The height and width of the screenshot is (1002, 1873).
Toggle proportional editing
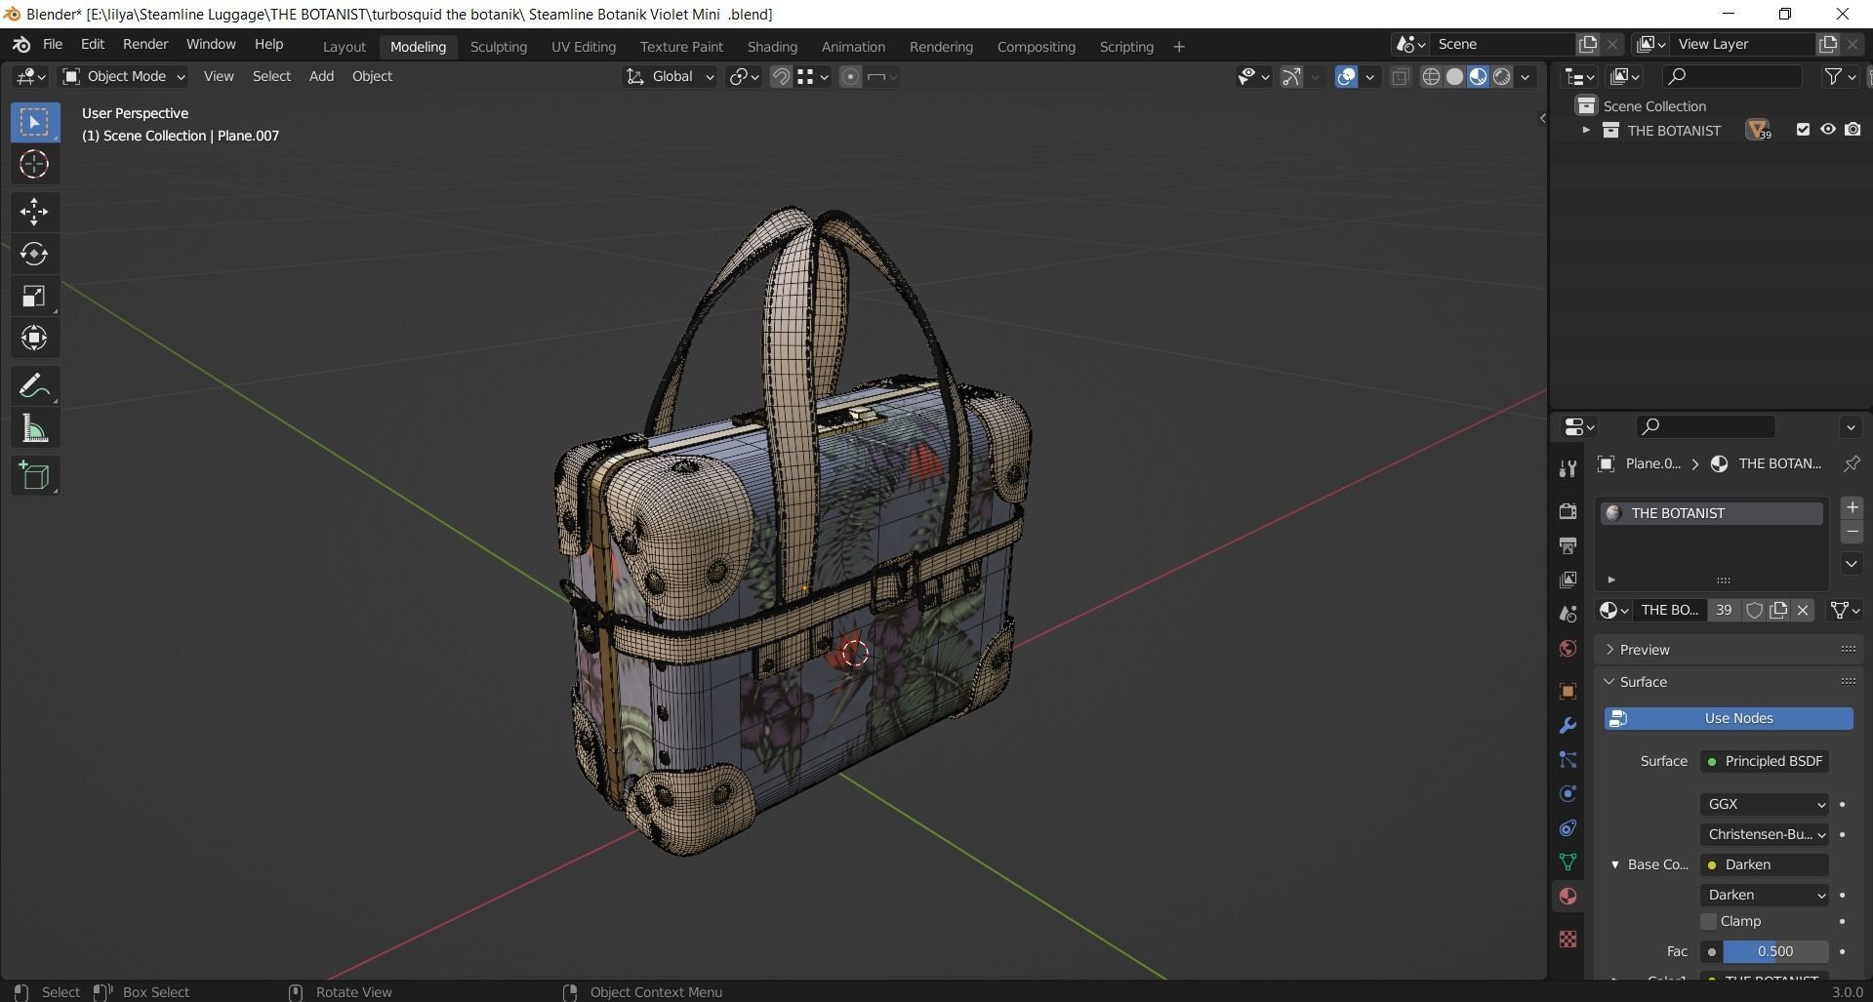coord(850,76)
